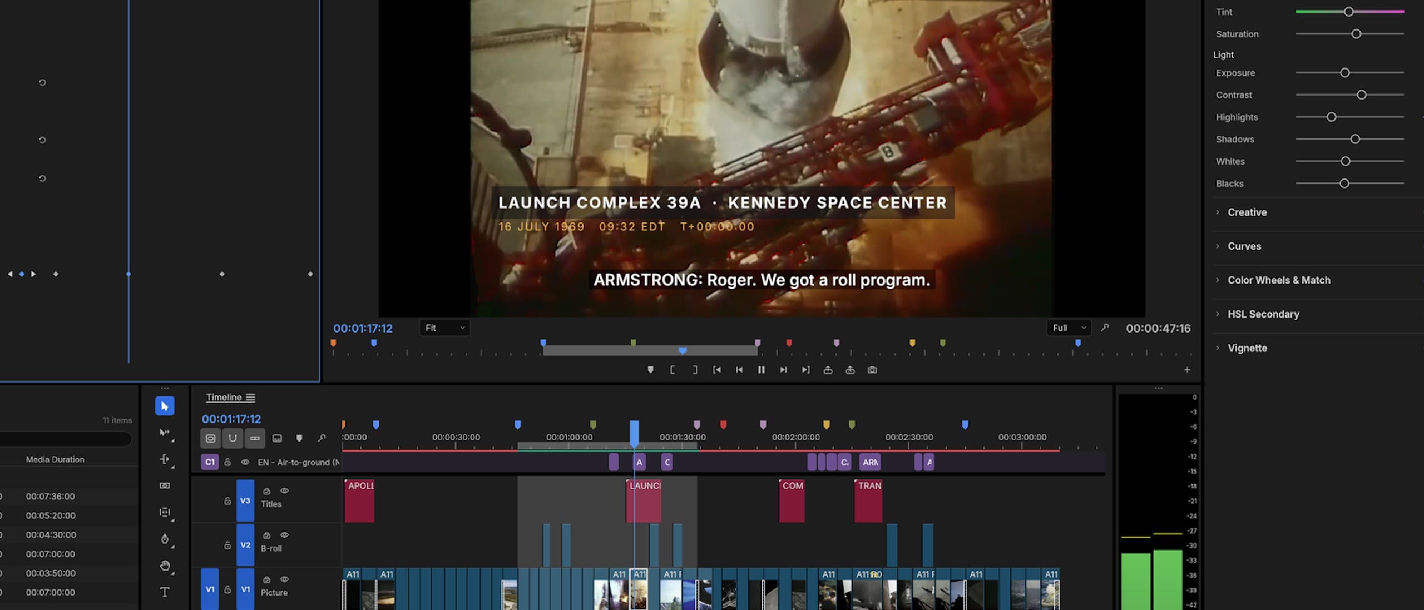Click Mark Out bracket button

[x=695, y=370]
